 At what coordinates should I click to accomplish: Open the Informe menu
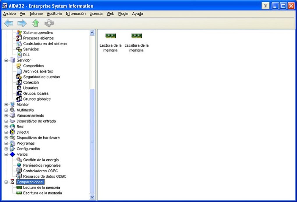tap(36, 14)
